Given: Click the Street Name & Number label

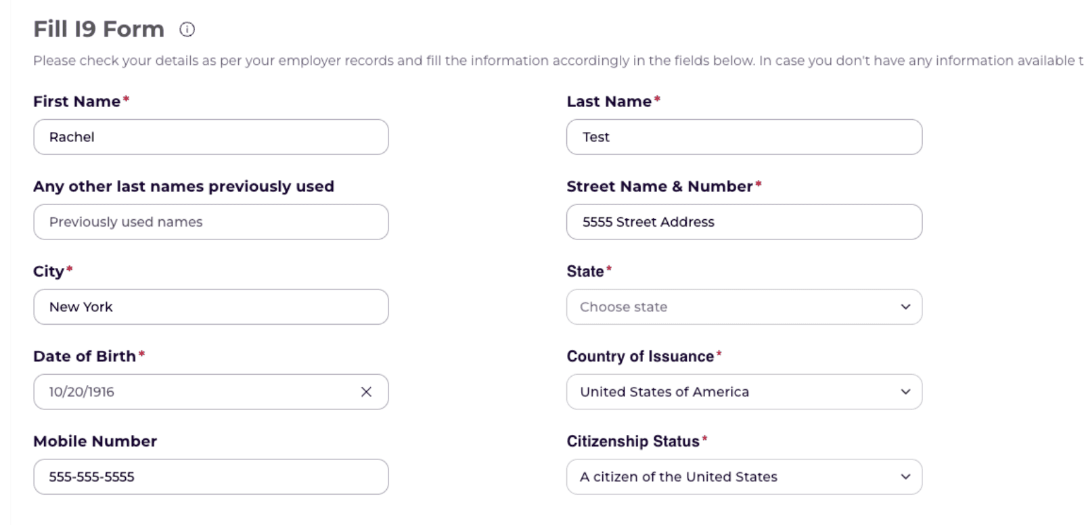Looking at the screenshot, I should click(660, 186).
